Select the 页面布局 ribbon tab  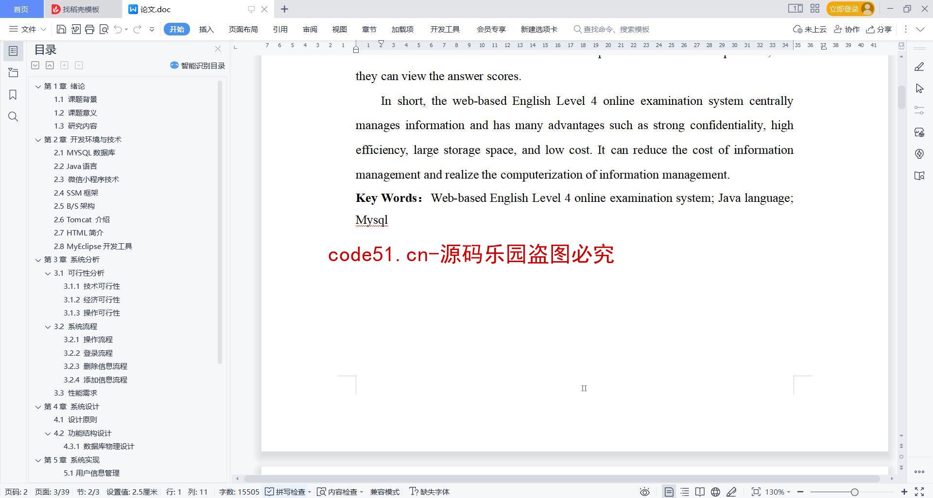243,29
